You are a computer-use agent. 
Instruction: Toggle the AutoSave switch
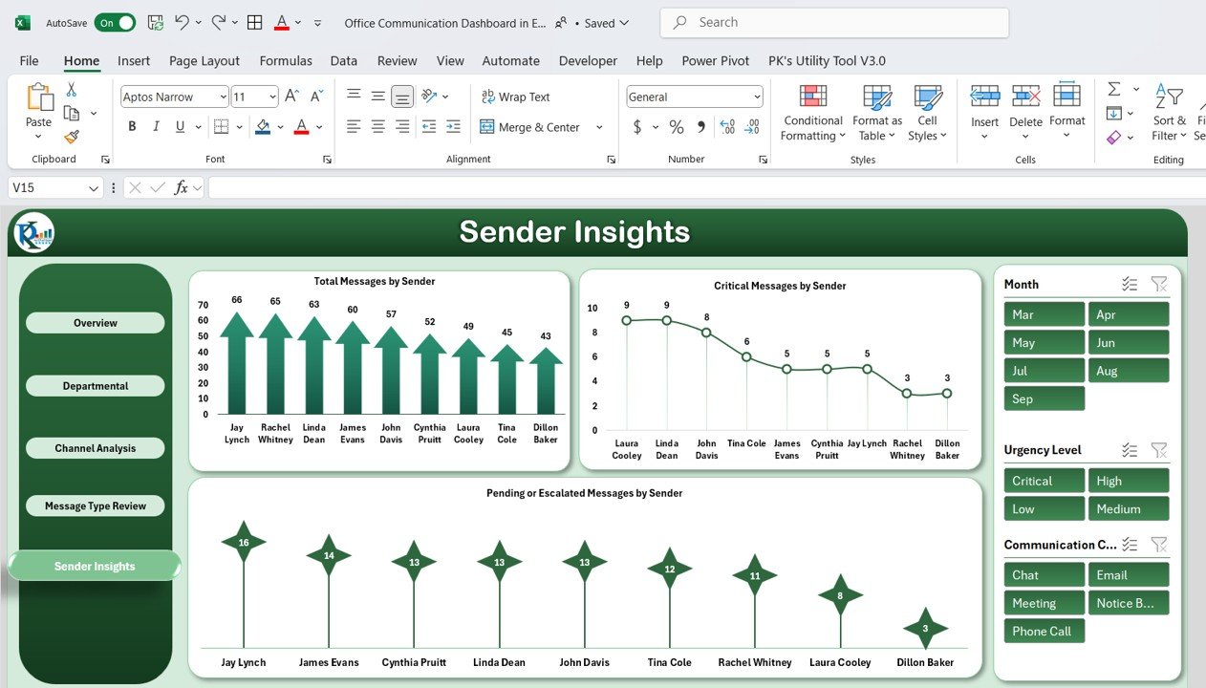[x=115, y=23]
